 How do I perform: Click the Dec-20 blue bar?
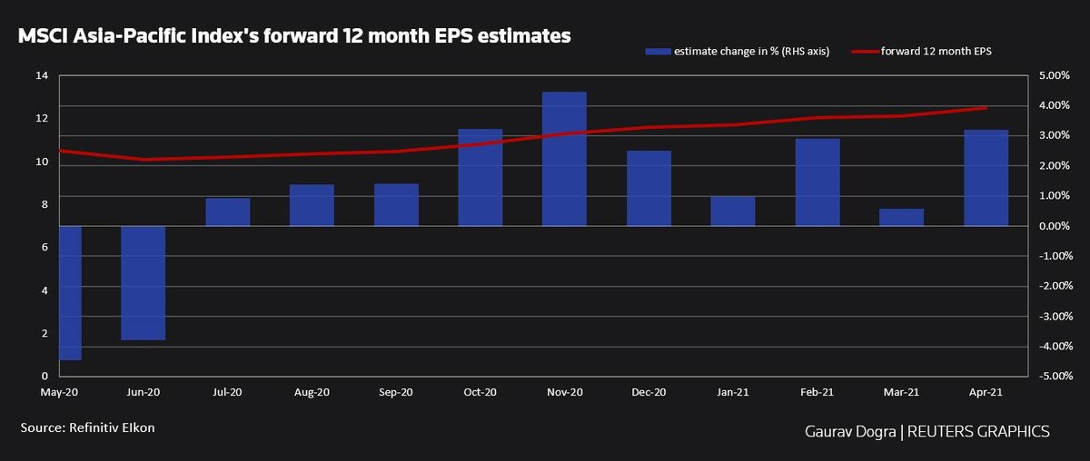[649, 188]
